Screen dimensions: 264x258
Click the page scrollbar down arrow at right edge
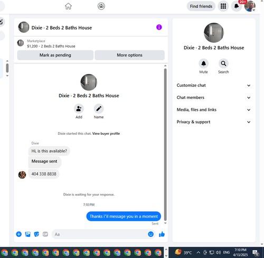(262, 244)
